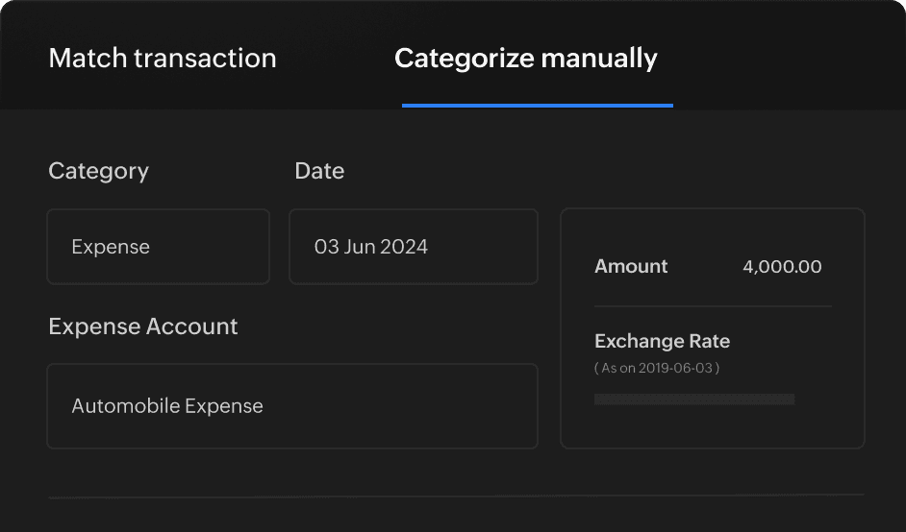Viewport: 906px width, 532px height.
Task: Click the Amount label in summary panel
Action: coord(631,267)
